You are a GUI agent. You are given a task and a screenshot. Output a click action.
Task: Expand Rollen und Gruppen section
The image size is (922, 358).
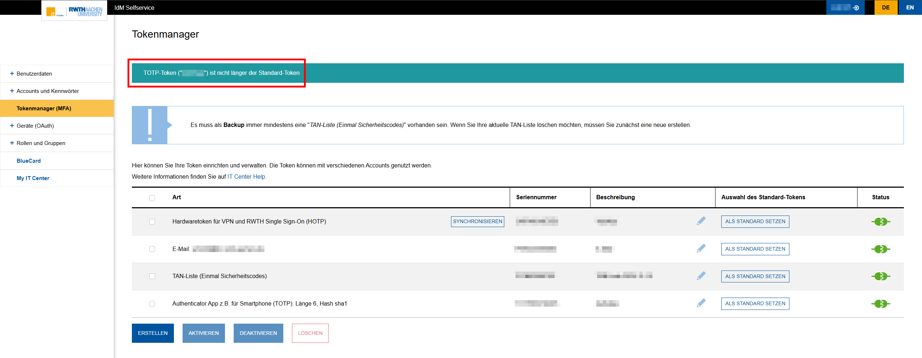pyautogui.click(x=41, y=143)
